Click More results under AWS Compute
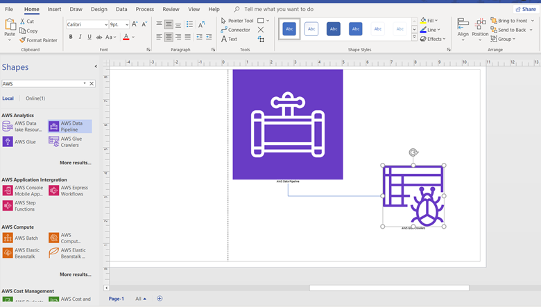The image size is (541, 307). pos(75,274)
